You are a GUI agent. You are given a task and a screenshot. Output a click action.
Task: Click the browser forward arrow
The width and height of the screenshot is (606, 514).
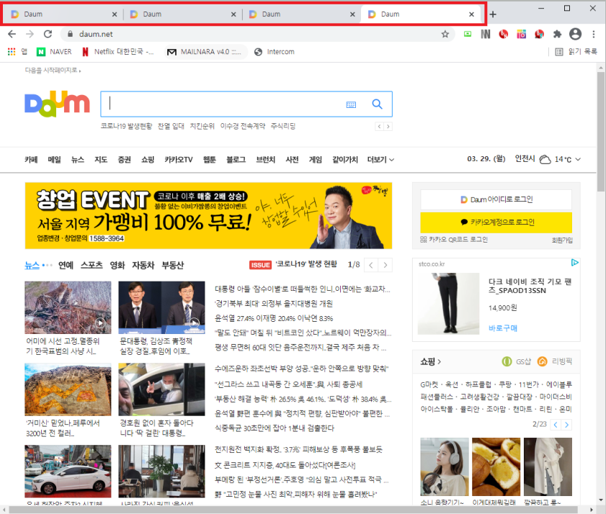pos(30,34)
